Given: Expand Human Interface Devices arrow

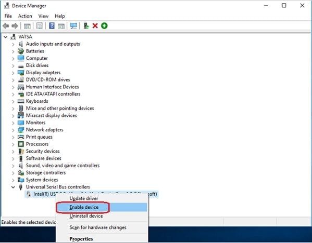Looking at the screenshot, I should coord(13,87).
